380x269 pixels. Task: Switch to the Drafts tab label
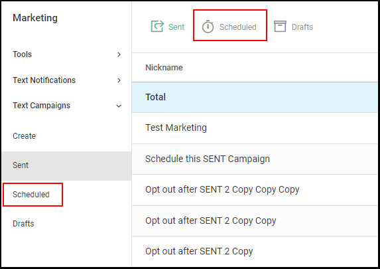click(x=302, y=27)
